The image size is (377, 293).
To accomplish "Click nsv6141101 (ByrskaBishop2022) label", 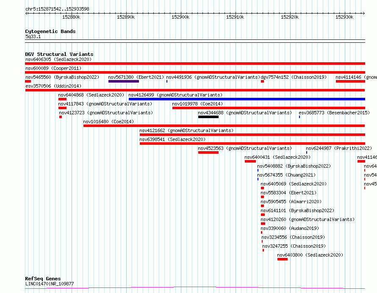I will [298, 210].
